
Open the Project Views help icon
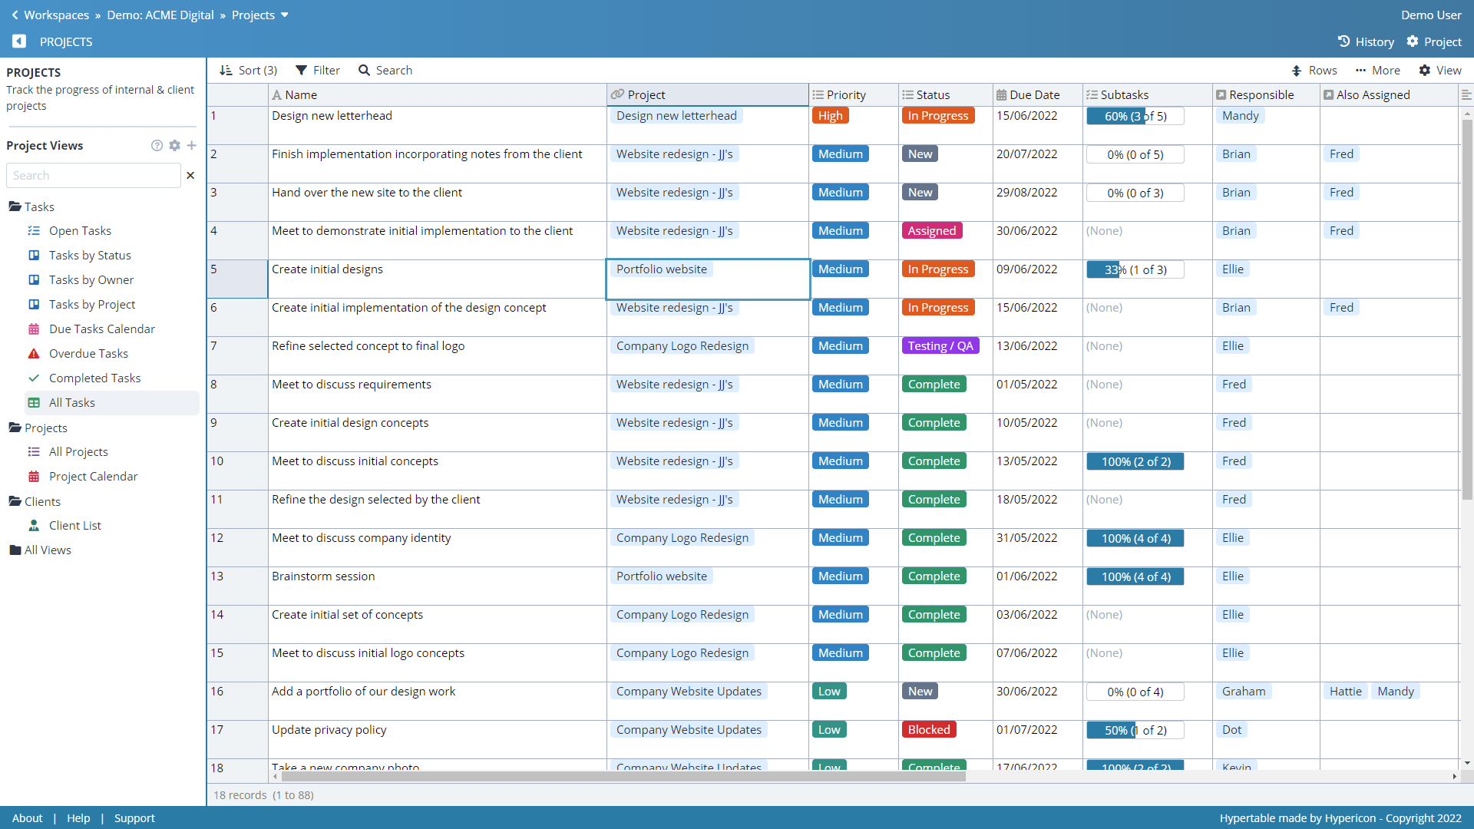click(x=157, y=146)
